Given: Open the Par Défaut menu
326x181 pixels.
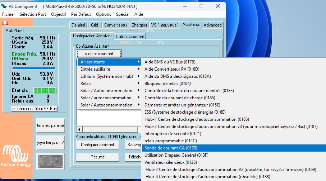Looking at the screenshot, I should coord(81,14).
